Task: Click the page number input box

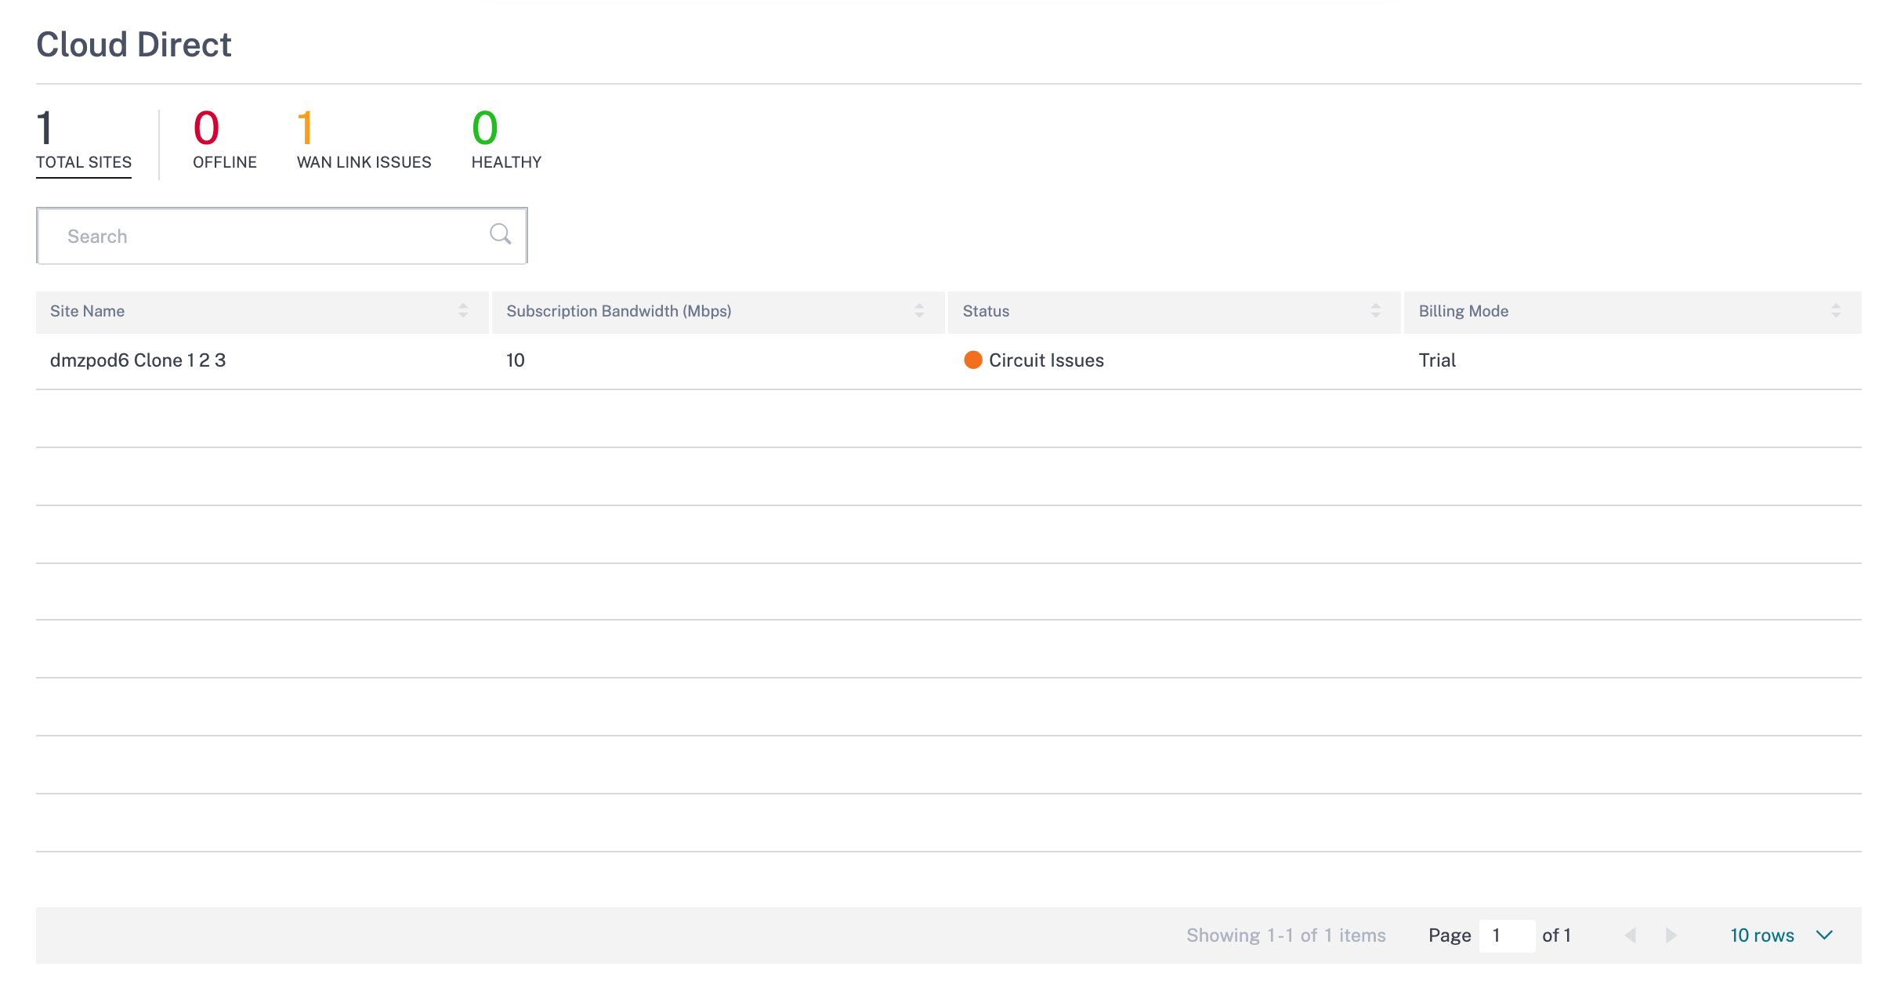Action: (1506, 935)
